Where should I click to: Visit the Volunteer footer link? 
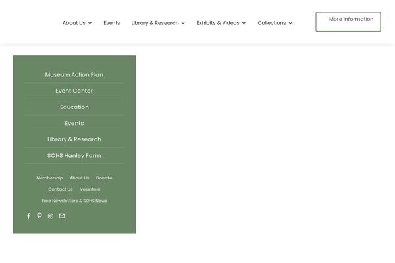click(x=90, y=189)
